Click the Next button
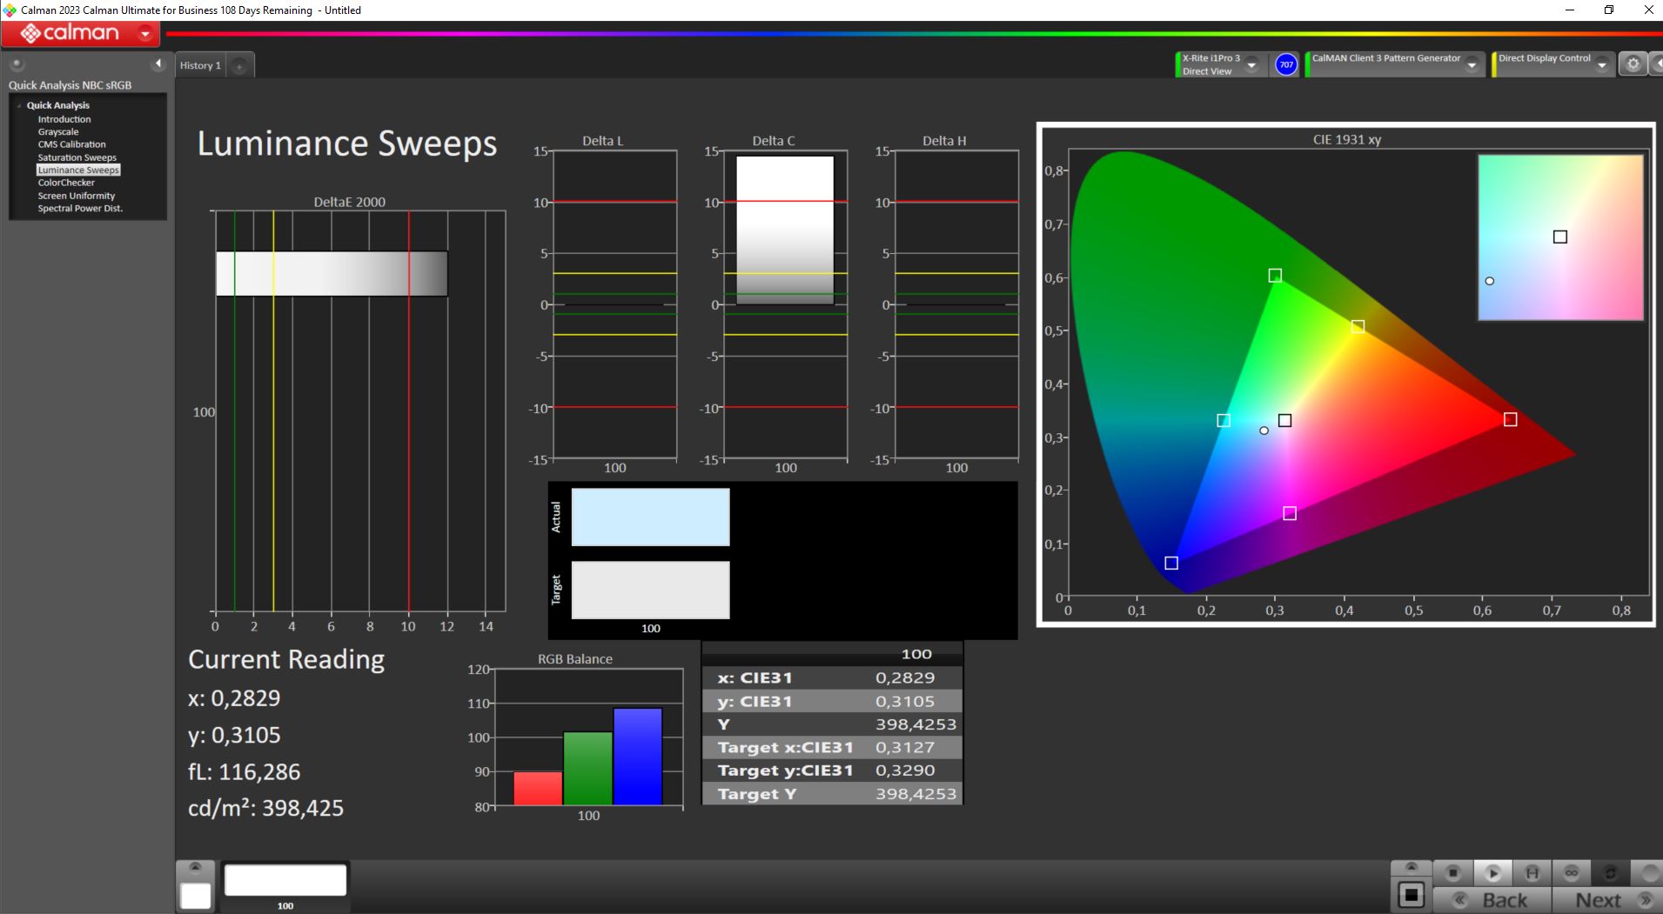The height and width of the screenshot is (914, 1663). (x=1606, y=900)
